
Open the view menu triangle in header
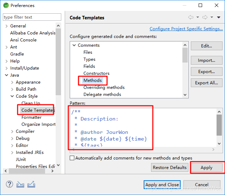pyautogui.click(x=219, y=17)
